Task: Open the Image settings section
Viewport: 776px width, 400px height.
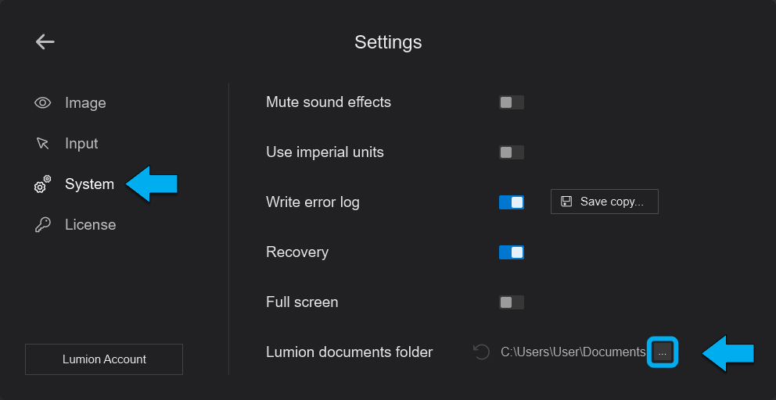Action: click(x=85, y=103)
